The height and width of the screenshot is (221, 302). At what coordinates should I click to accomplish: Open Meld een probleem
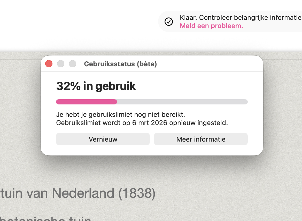click(x=211, y=26)
